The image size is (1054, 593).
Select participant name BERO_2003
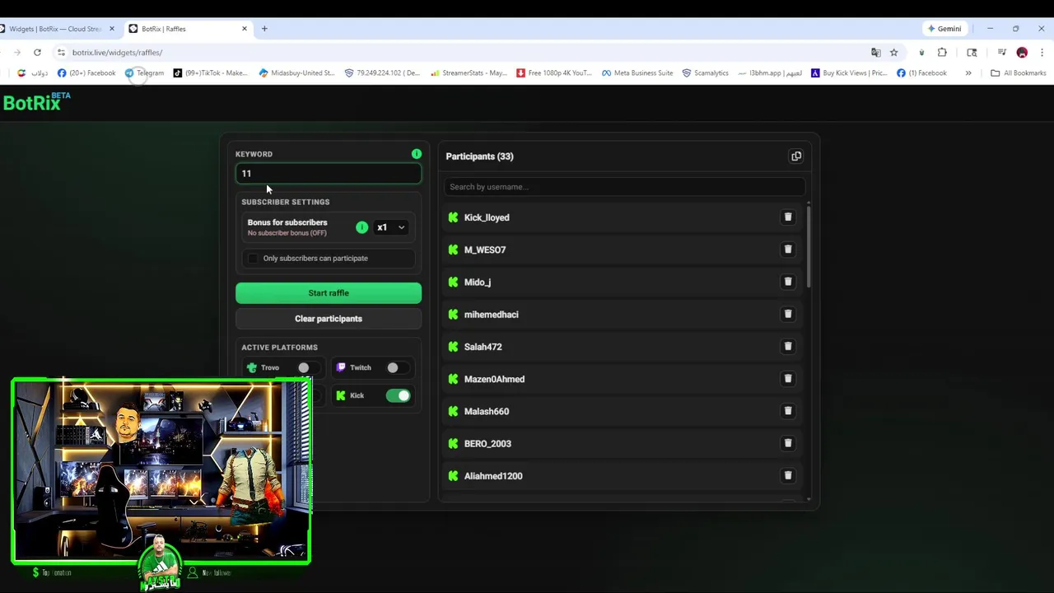point(487,443)
